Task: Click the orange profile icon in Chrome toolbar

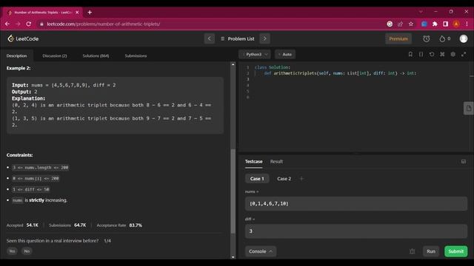Action: (x=456, y=24)
